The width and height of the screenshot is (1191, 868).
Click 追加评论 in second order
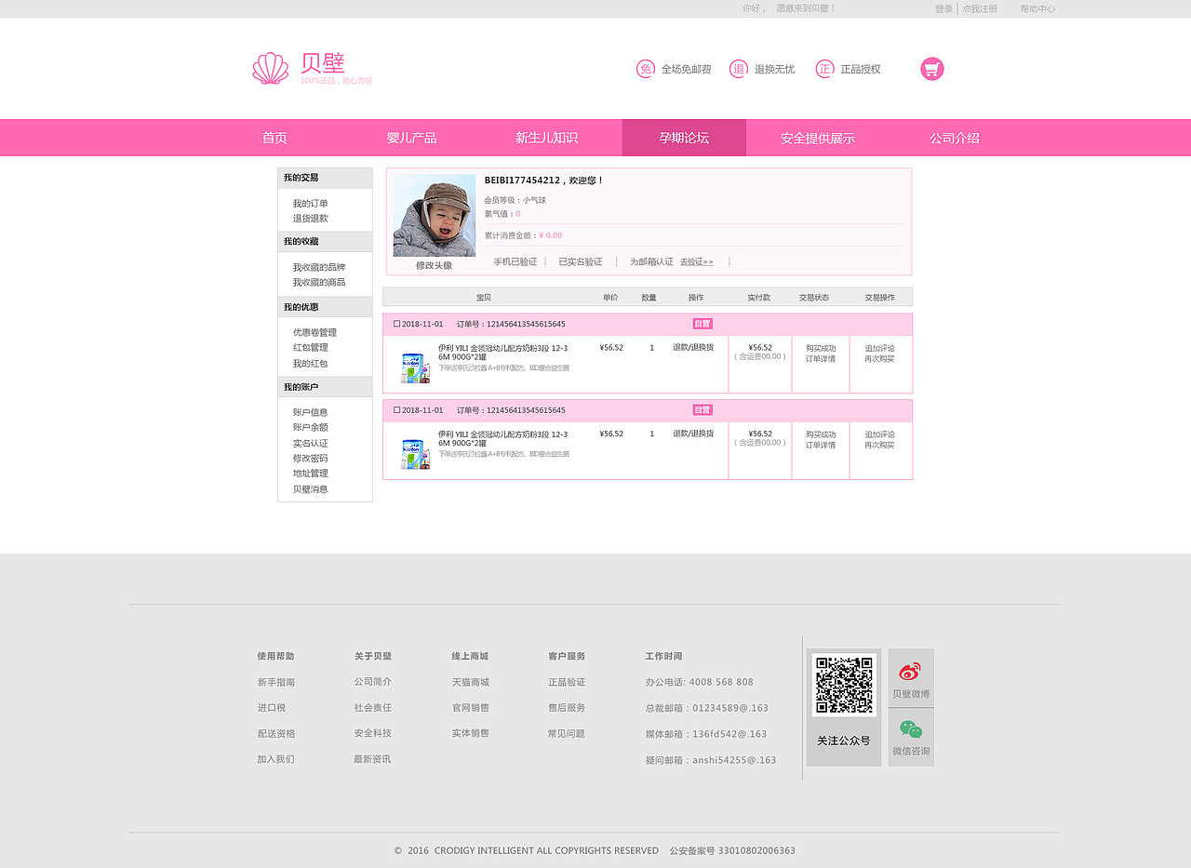(x=879, y=434)
